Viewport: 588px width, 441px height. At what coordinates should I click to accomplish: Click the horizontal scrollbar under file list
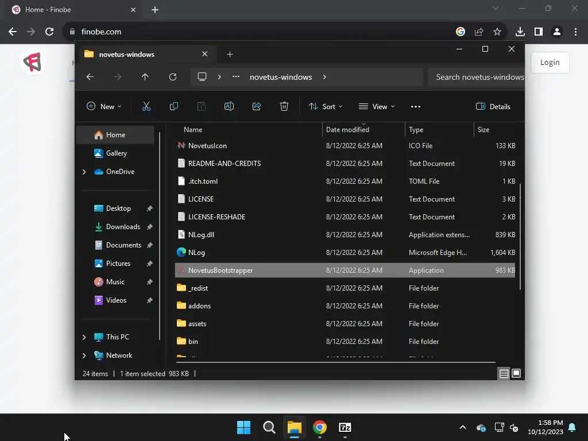pyautogui.click(x=335, y=362)
